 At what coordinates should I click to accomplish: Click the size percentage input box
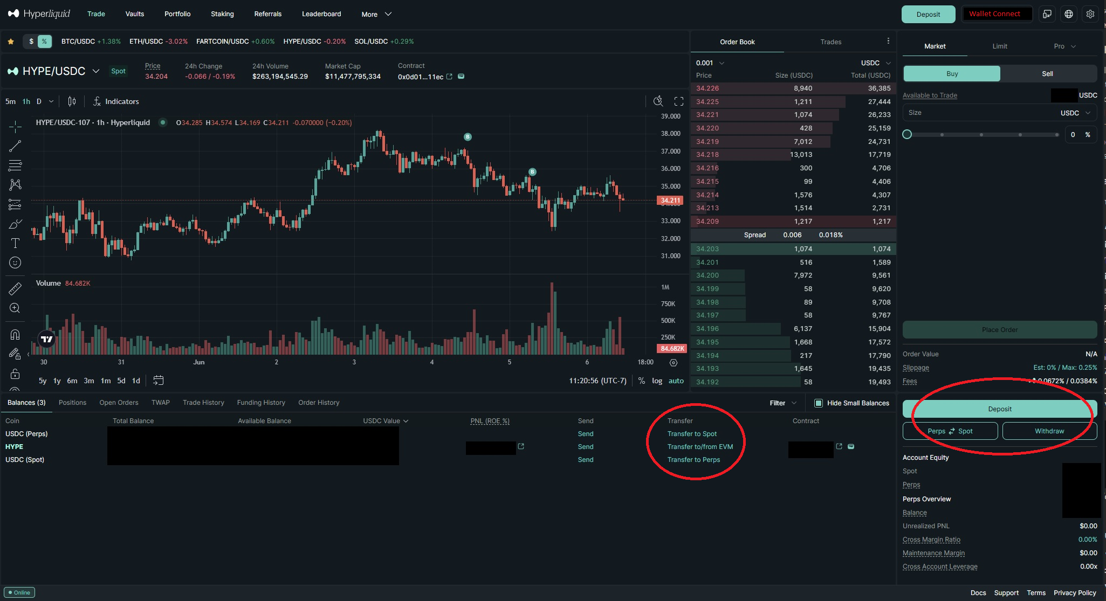click(x=1081, y=135)
